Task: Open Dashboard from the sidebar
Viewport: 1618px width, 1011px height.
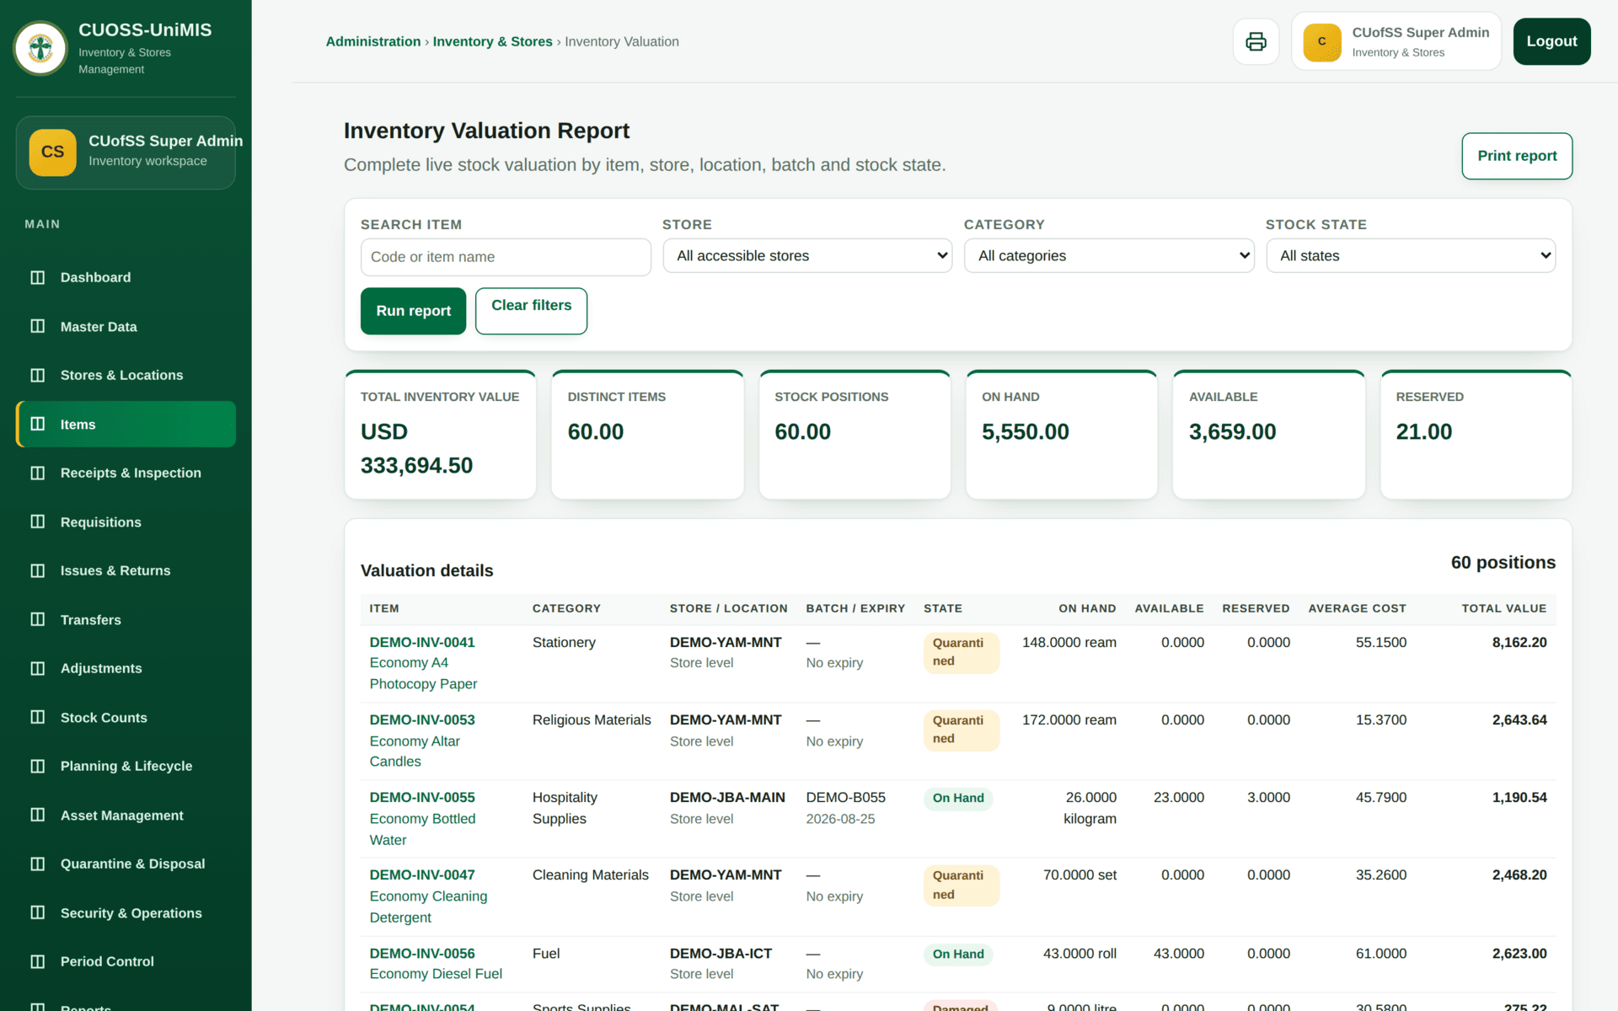Action: 126,277
